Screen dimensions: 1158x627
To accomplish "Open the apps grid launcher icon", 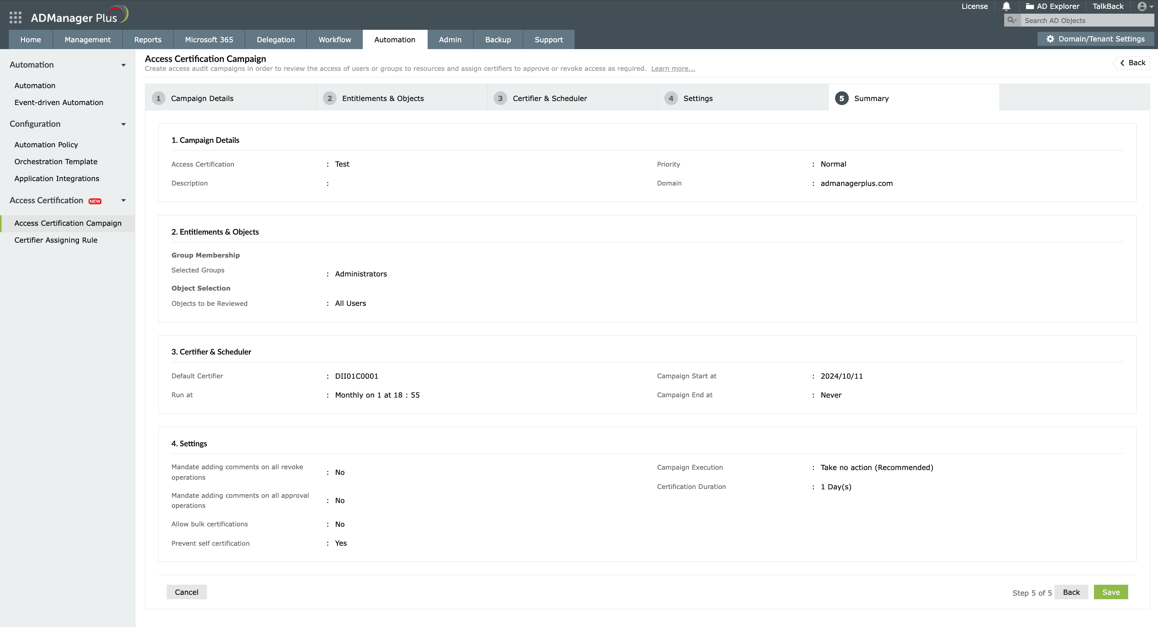I will pos(15,18).
